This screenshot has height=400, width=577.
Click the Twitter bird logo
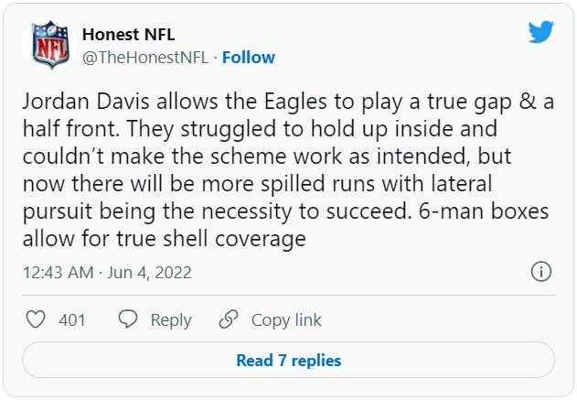pyautogui.click(x=541, y=32)
